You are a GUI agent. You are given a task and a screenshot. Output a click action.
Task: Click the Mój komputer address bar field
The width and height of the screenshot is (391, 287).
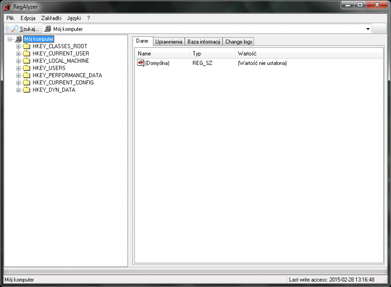point(207,29)
